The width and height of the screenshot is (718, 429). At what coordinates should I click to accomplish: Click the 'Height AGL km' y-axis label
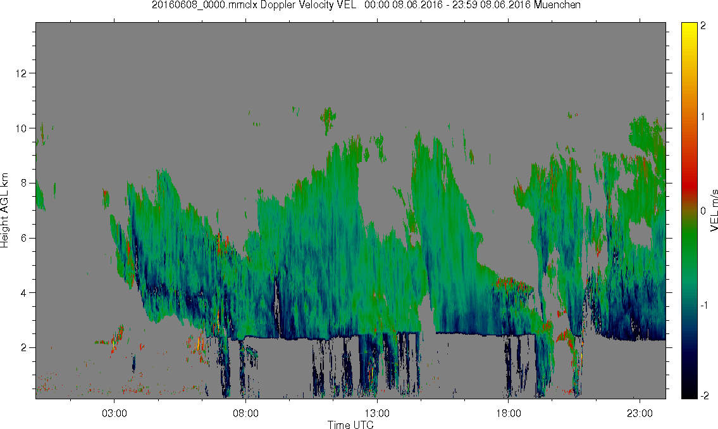point(4,211)
